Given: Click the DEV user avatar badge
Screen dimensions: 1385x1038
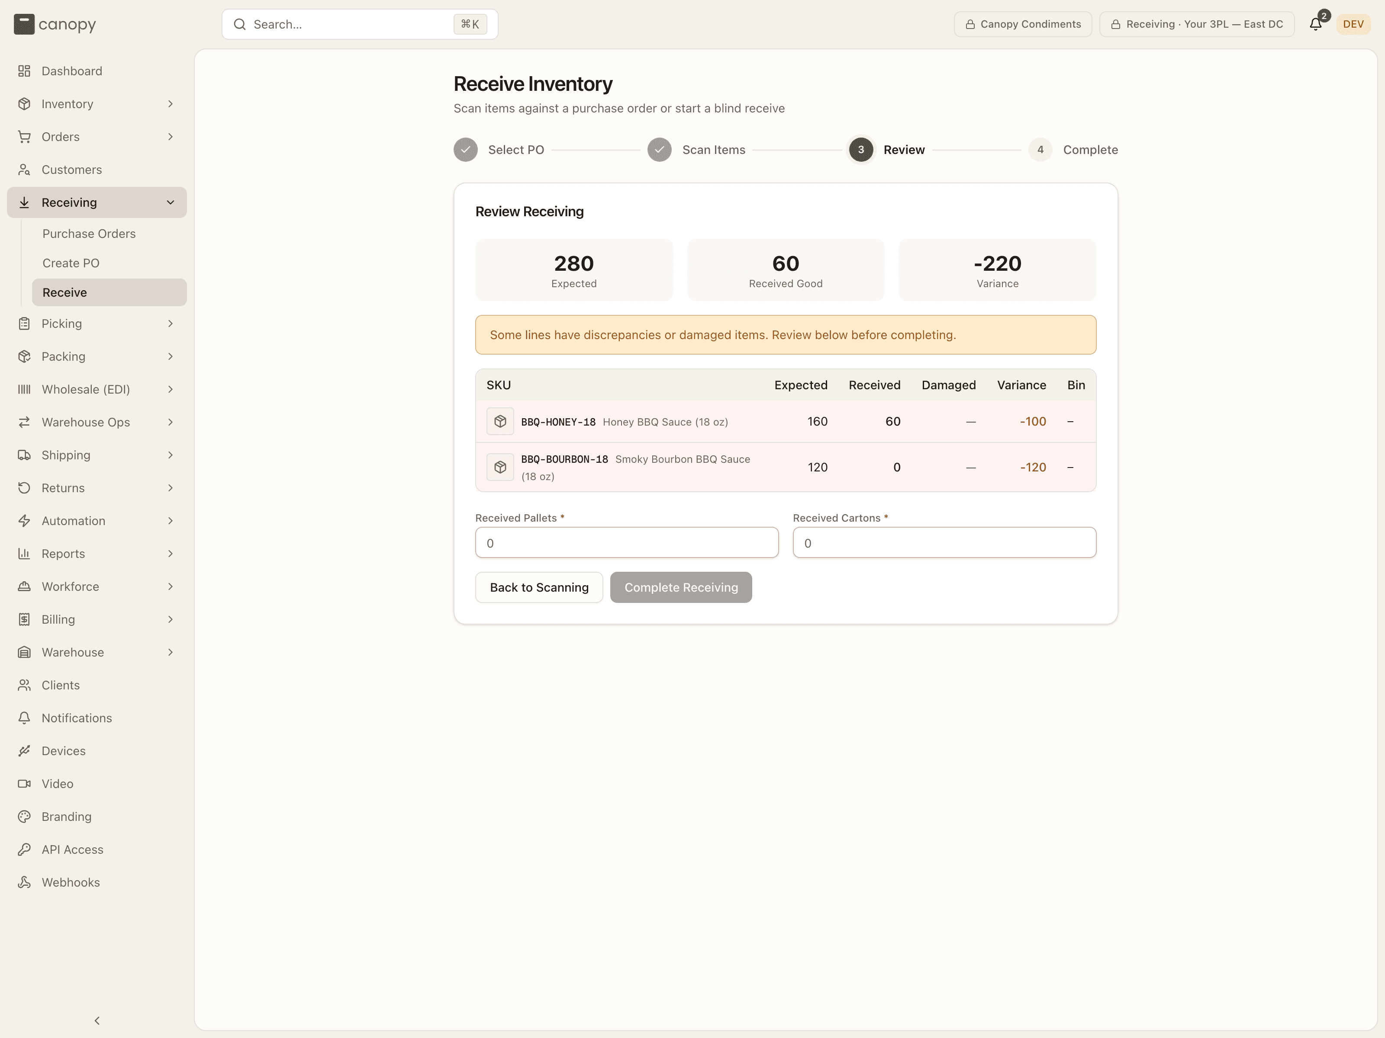Looking at the screenshot, I should pos(1353,24).
